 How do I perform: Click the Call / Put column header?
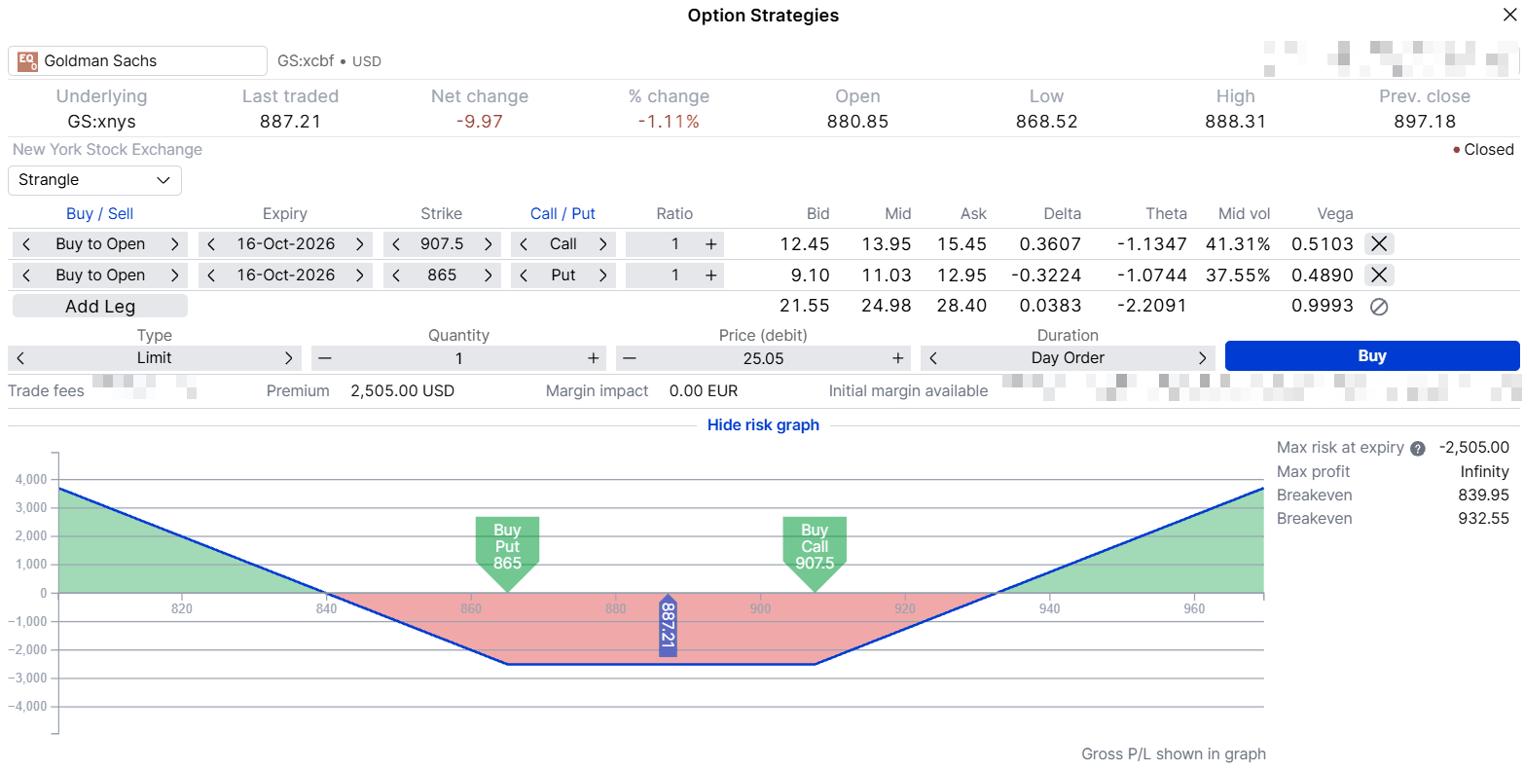(562, 214)
